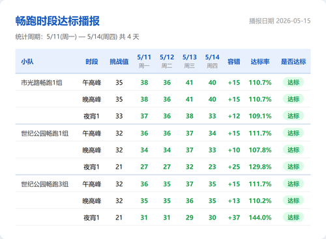Click the 109.1% 达标率 value
326x239 pixels.
point(260,116)
